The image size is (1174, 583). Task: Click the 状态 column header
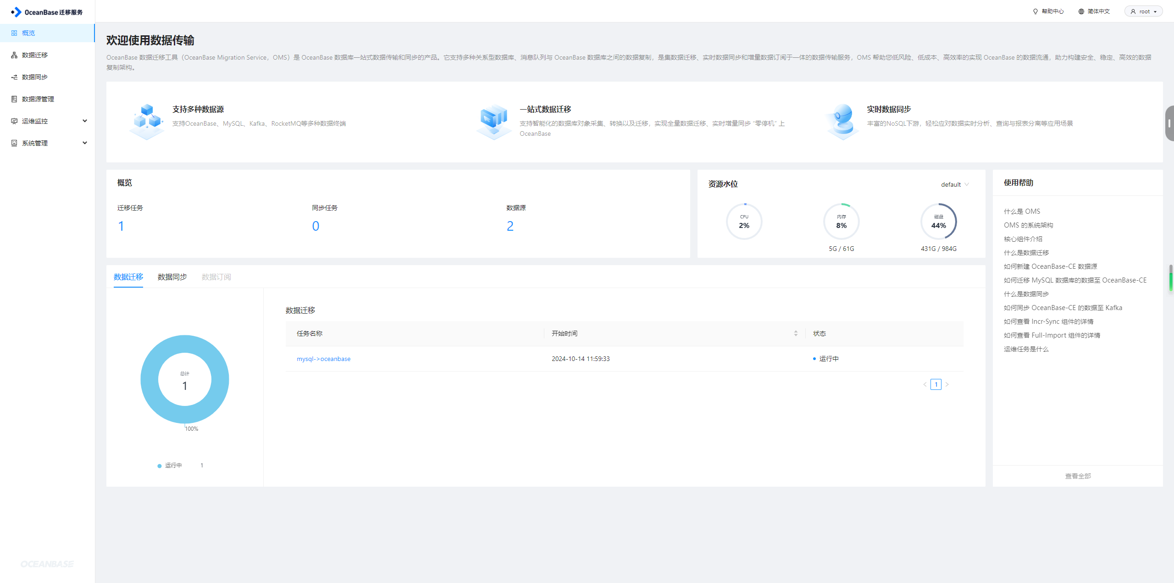pyautogui.click(x=820, y=333)
